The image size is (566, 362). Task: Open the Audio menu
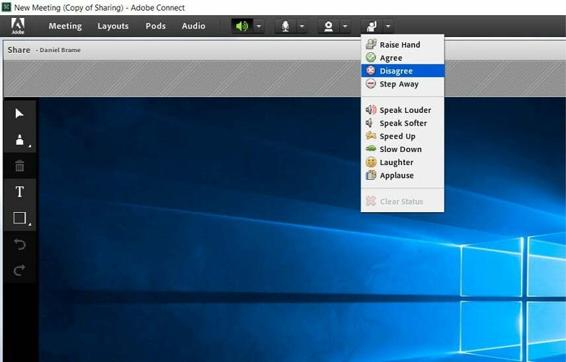[194, 26]
